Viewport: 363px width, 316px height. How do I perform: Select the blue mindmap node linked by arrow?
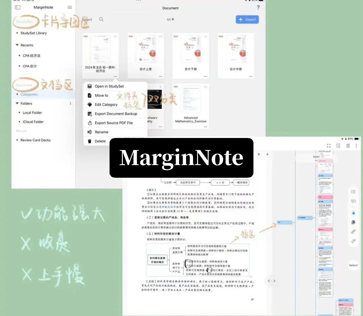pyautogui.click(x=284, y=222)
